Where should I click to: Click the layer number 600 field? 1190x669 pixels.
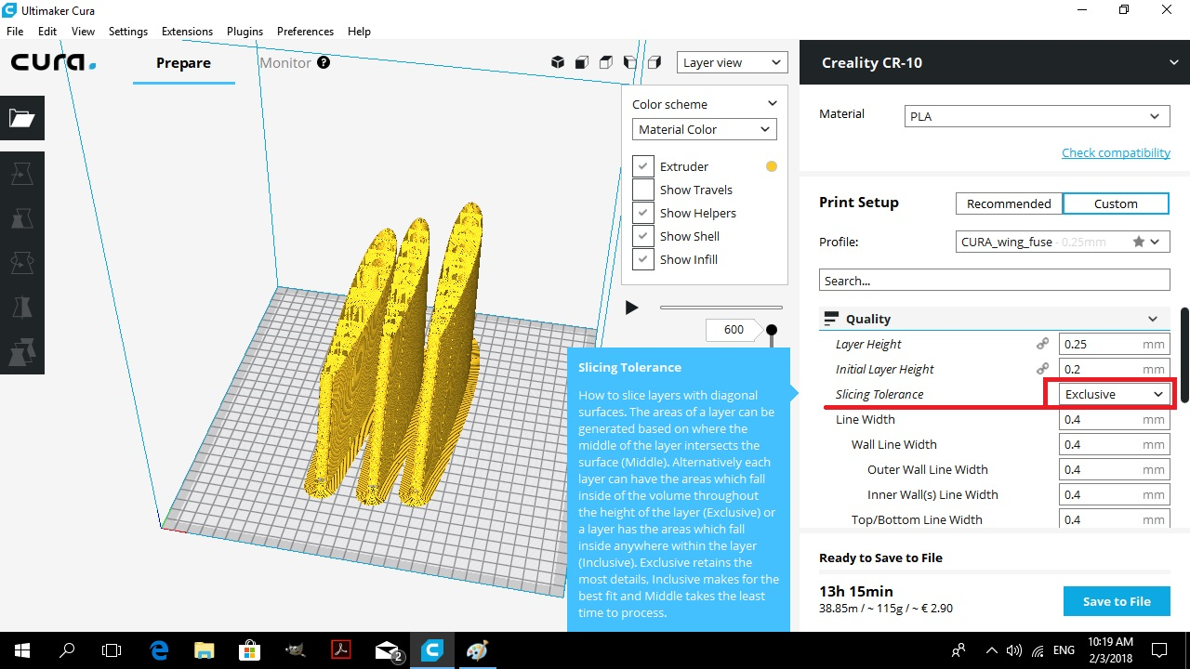click(x=734, y=330)
